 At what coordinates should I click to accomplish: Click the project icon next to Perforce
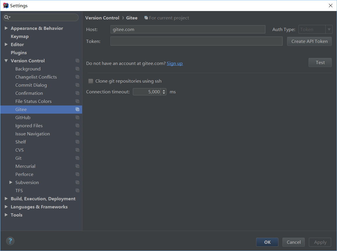coord(77,174)
